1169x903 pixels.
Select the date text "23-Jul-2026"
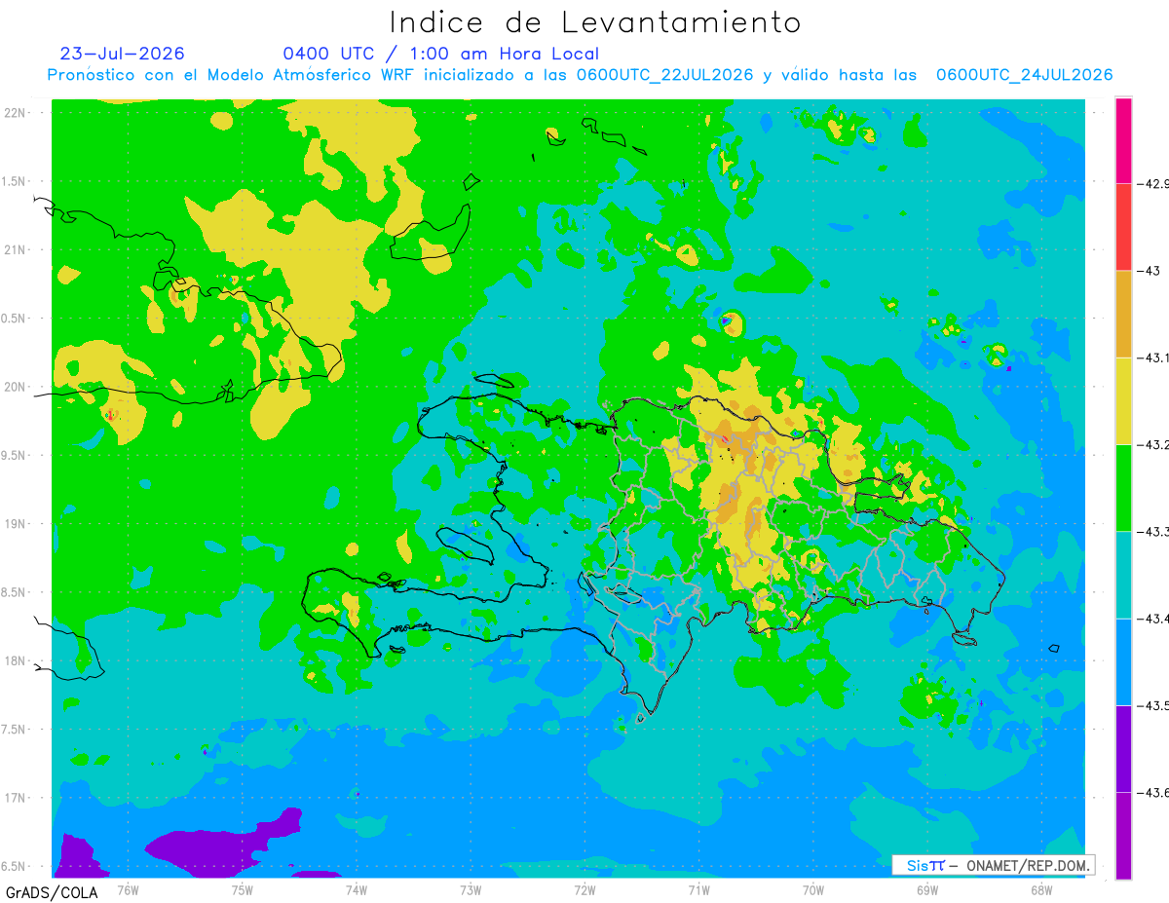(x=122, y=54)
